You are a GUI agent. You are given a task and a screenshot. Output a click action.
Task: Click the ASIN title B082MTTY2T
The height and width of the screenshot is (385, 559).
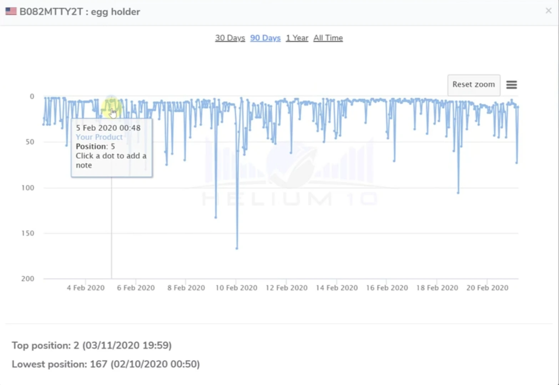coord(50,10)
